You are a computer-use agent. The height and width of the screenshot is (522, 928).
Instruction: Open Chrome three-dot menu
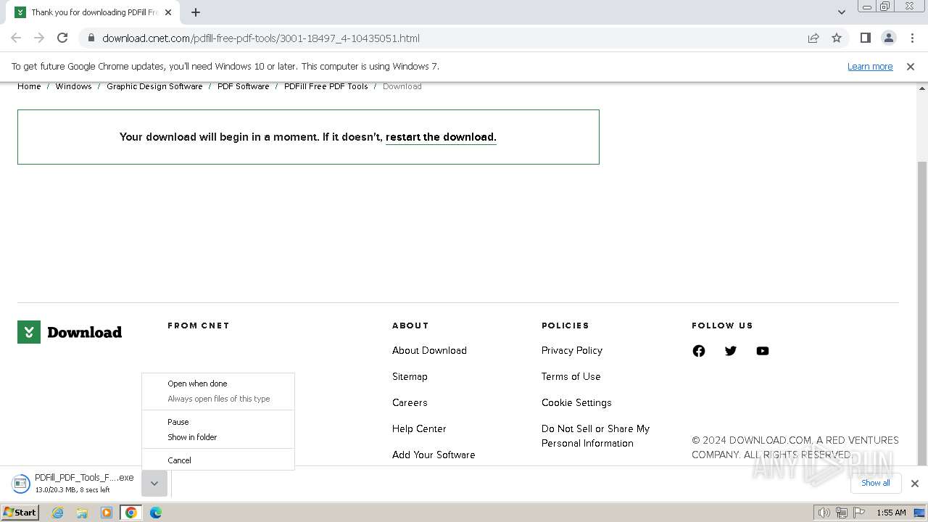click(x=912, y=38)
